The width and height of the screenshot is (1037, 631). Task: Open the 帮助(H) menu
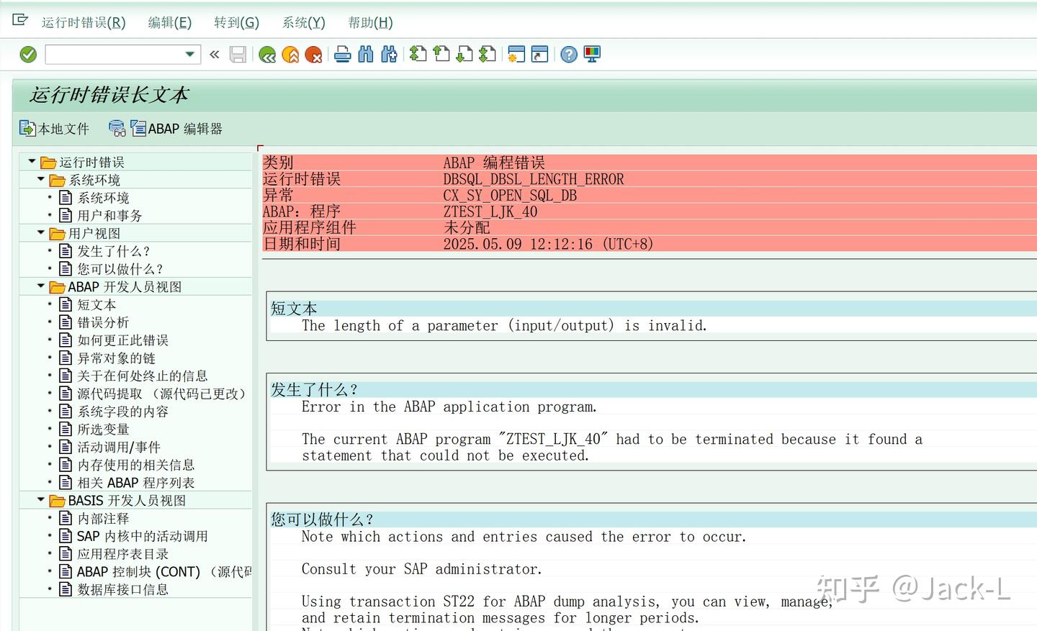click(x=371, y=23)
